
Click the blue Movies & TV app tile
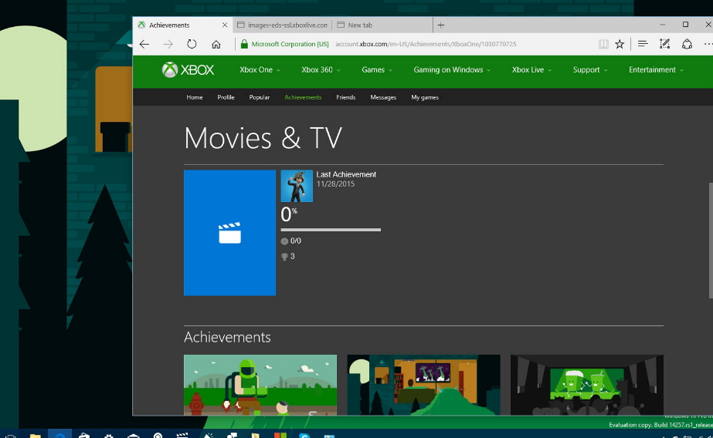(x=229, y=233)
